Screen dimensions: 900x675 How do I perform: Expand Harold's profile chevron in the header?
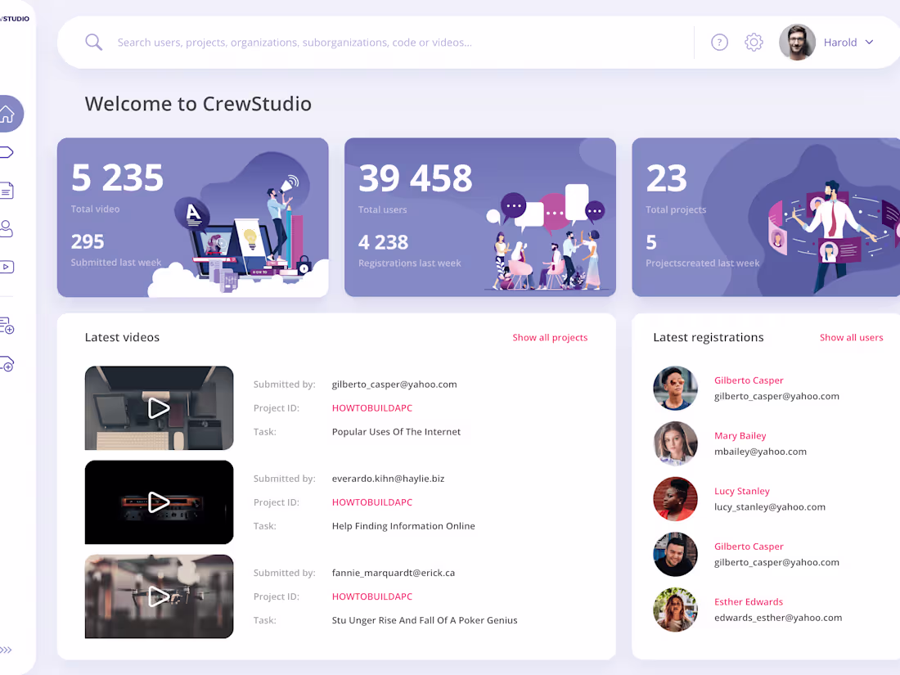(x=869, y=42)
